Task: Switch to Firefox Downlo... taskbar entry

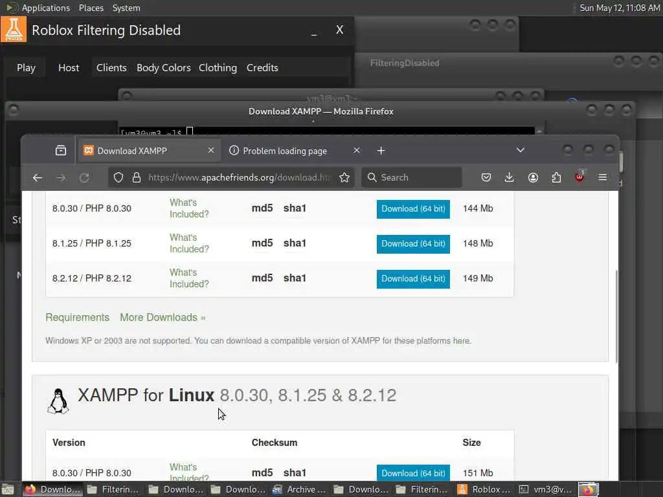Action: [x=53, y=489]
